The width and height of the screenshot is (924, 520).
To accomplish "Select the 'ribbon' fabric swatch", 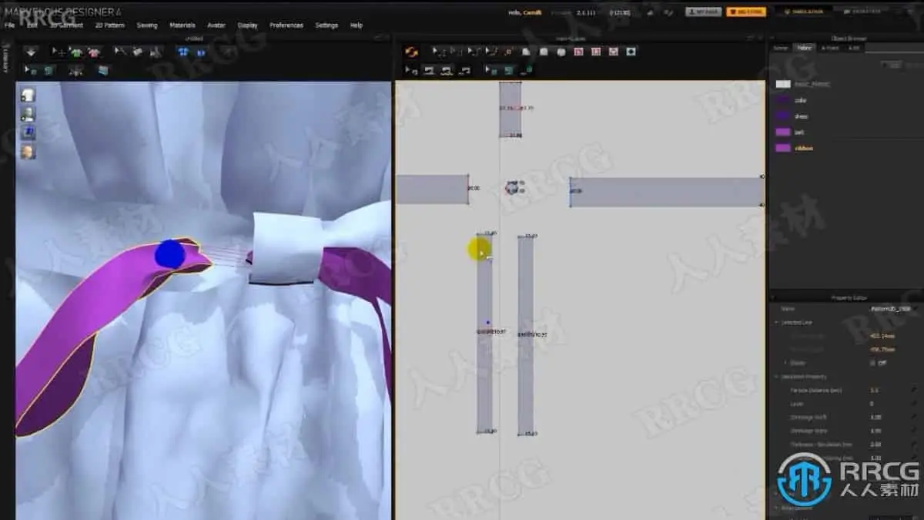I will pyautogui.click(x=783, y=148).
